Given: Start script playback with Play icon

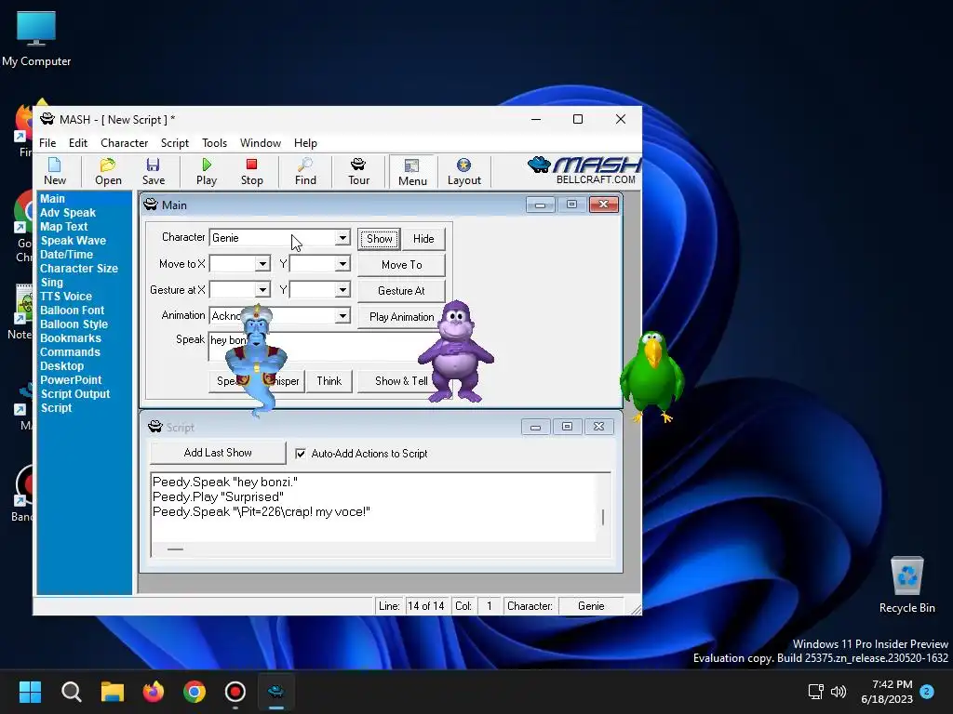Looking at the screenshot, I should 207,171.
